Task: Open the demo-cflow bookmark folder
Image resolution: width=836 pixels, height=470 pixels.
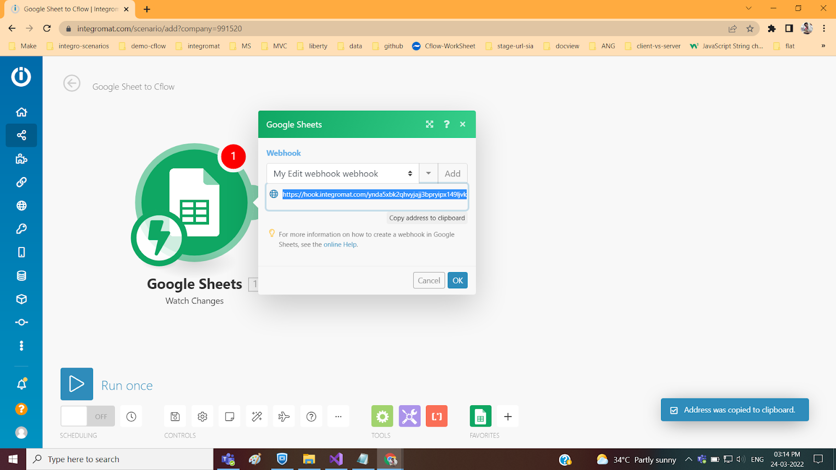Action: point(143,46)
